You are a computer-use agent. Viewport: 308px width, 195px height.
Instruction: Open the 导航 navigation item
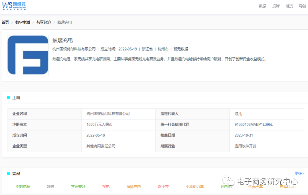302,6
